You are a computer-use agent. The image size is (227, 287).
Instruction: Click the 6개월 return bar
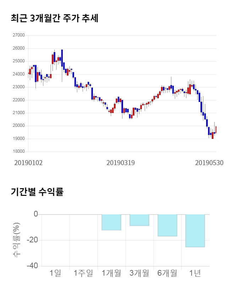[x=167, y=225]
